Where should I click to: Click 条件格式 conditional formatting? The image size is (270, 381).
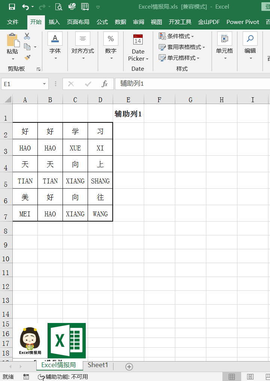[x=176, y=36]
